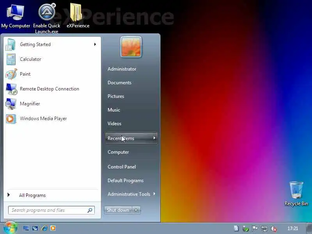Launch Calculator from the Start menu
The width and height of the screenshot is (312, 234).
click(52, 59)
